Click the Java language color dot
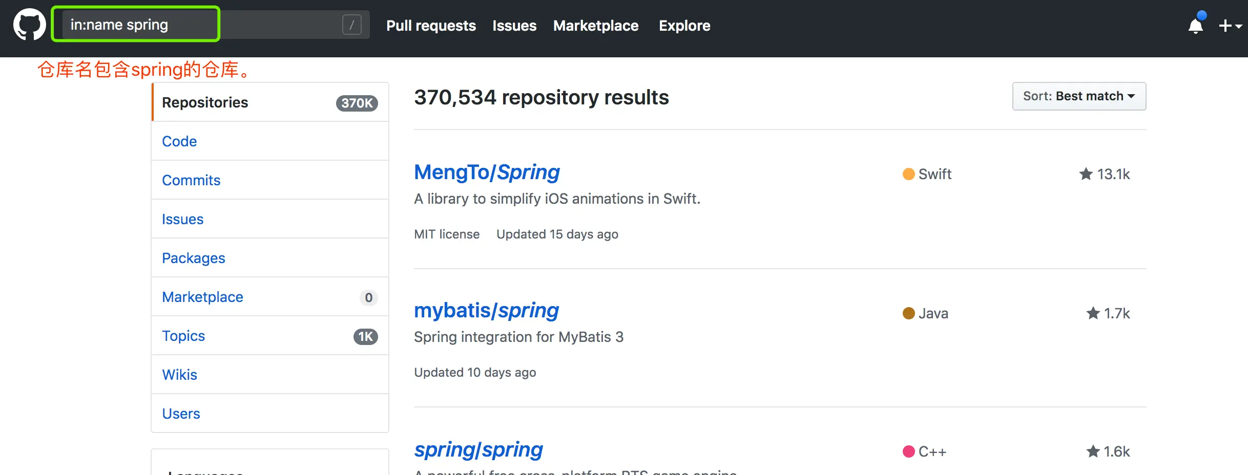This screenshot has height=475, width=1248. pos(908,313)
